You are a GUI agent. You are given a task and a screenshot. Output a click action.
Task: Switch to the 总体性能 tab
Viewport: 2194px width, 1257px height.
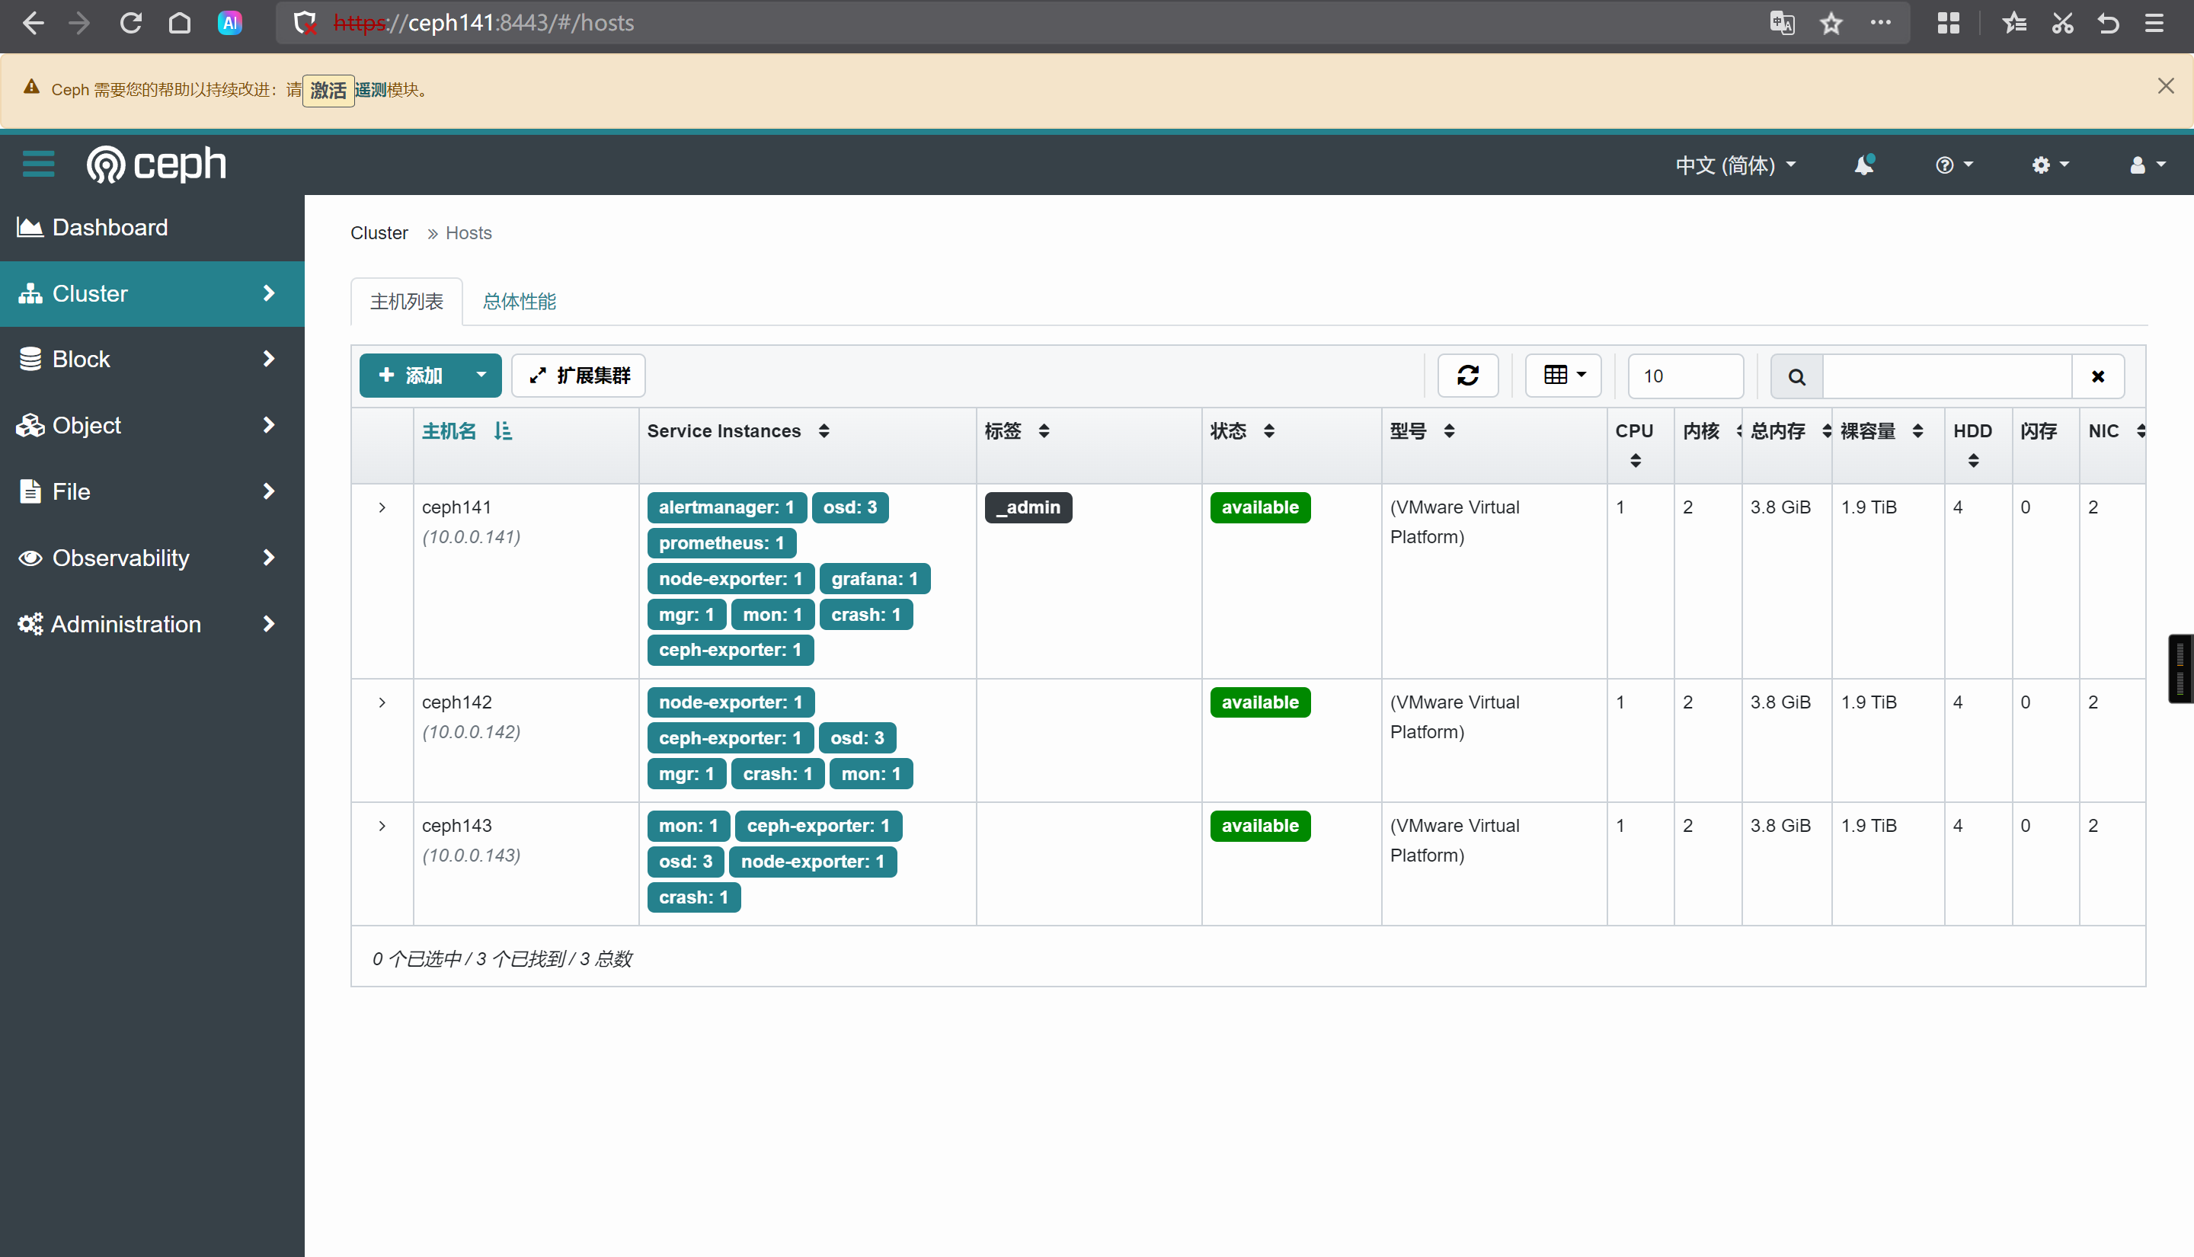point(519,302)
